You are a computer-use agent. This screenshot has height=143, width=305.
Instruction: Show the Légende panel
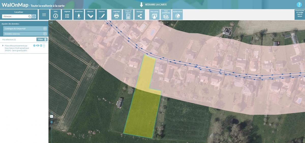point(67,15)
